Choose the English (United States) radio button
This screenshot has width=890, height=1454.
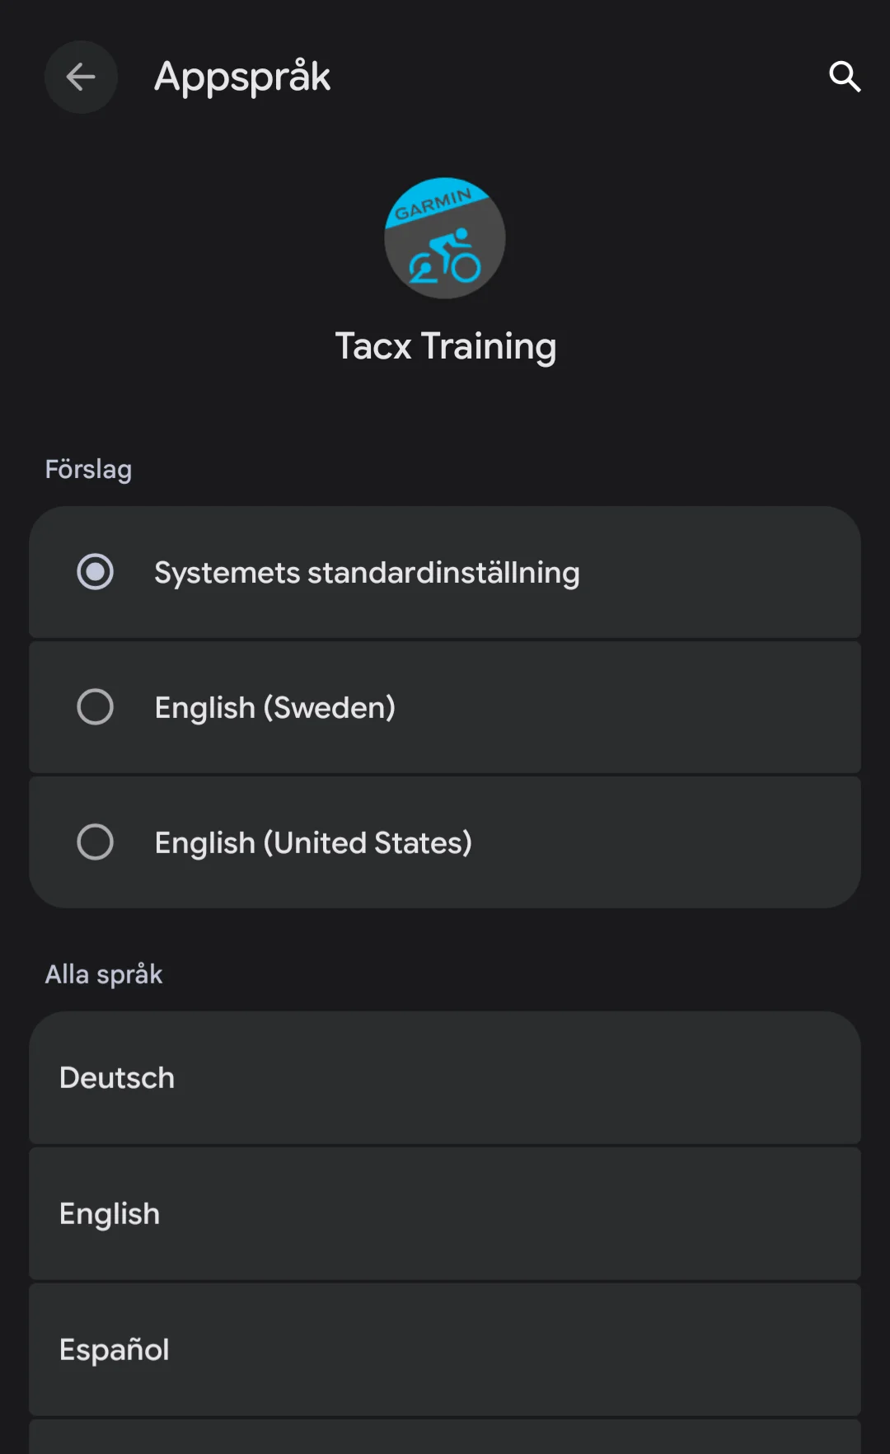point(96,842)
